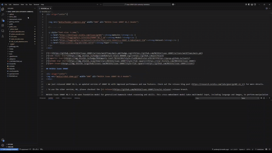Open the Terminal menu
Screen dimensions: 272x153
coord(36,4)
